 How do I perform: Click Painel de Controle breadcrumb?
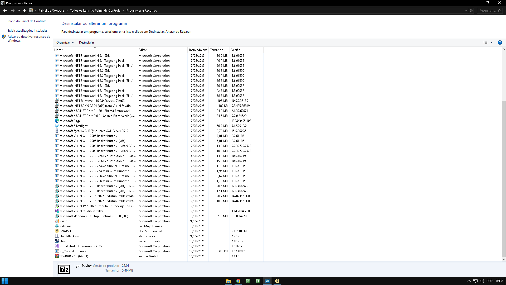click(x=51, y=11)
